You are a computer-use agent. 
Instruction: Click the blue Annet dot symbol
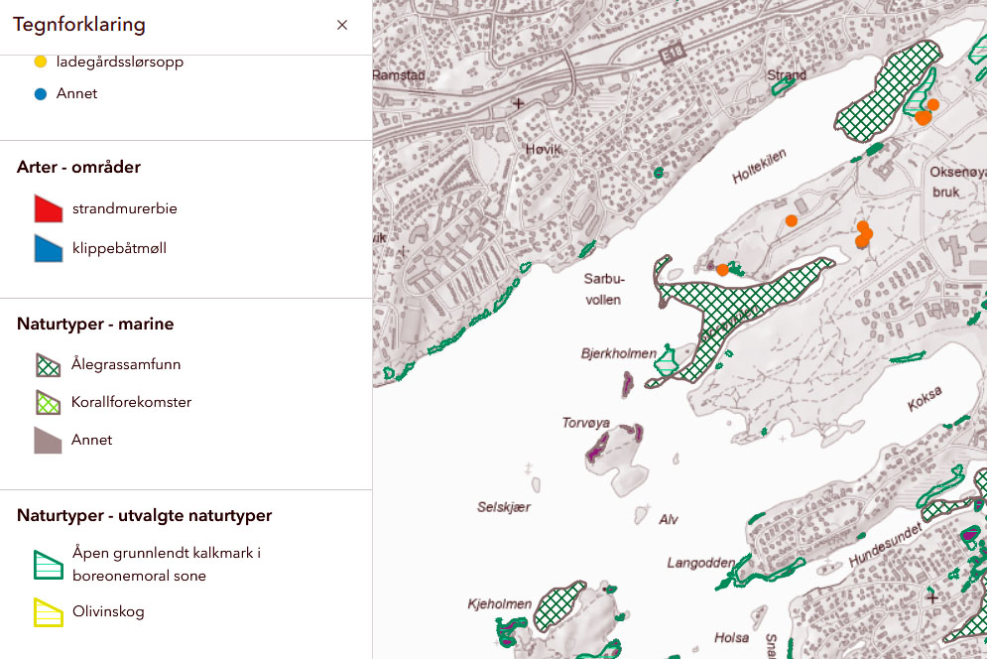41,94
